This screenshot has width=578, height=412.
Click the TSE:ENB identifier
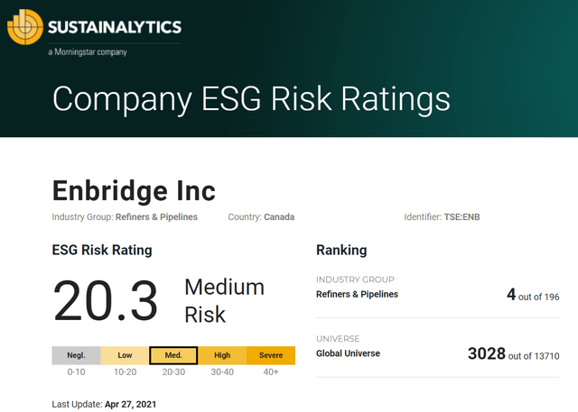tap(461, 217)
